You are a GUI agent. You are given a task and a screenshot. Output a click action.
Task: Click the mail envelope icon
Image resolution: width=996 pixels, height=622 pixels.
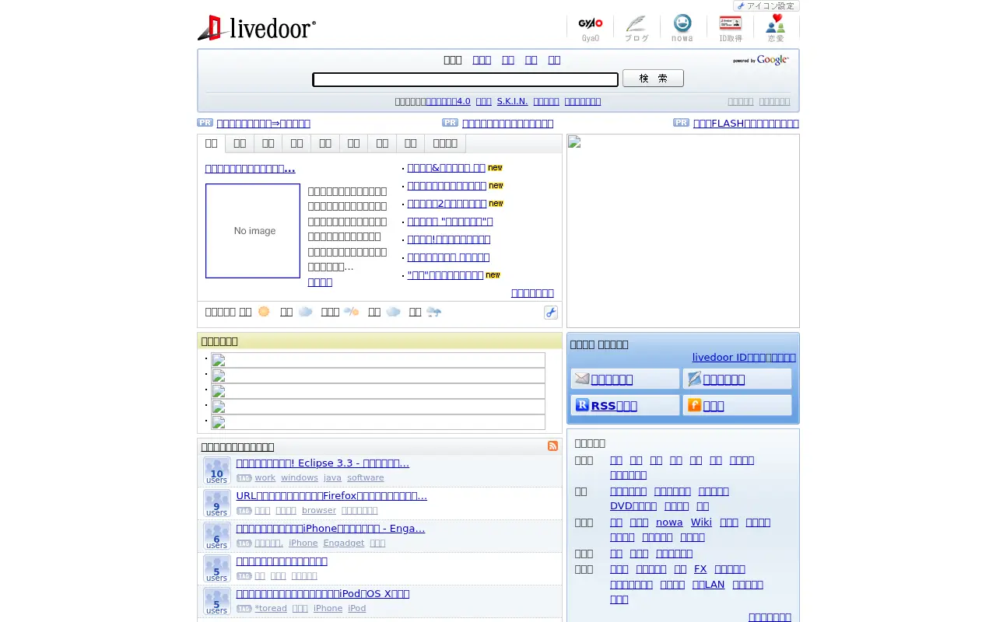coord(582,379)
